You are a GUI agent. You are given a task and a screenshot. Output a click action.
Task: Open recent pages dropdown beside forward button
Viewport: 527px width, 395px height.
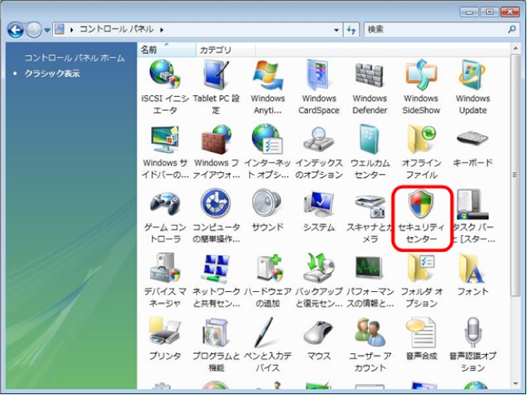[x=47, y=30]
